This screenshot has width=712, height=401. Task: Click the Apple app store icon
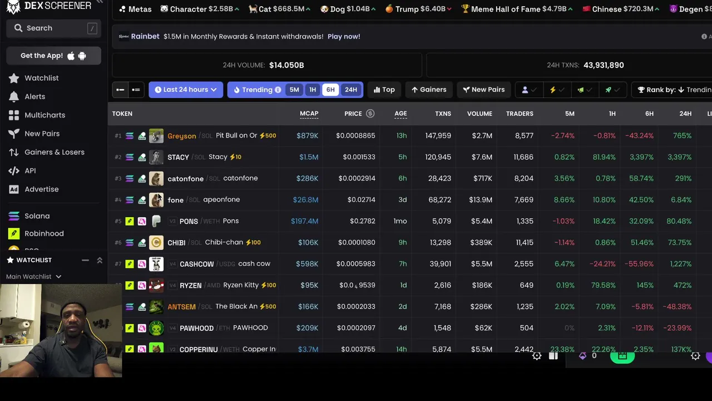pos(71,56)
